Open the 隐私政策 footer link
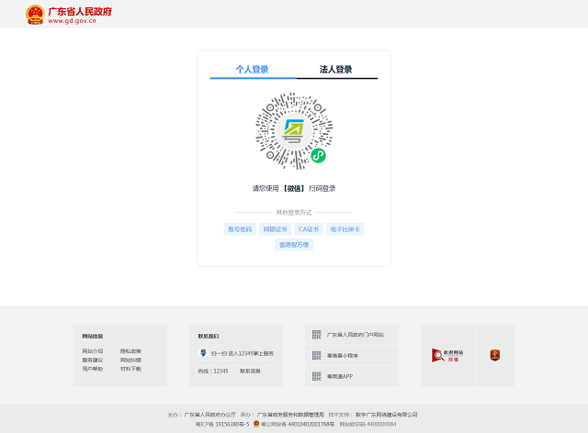 tap(130, 351)
